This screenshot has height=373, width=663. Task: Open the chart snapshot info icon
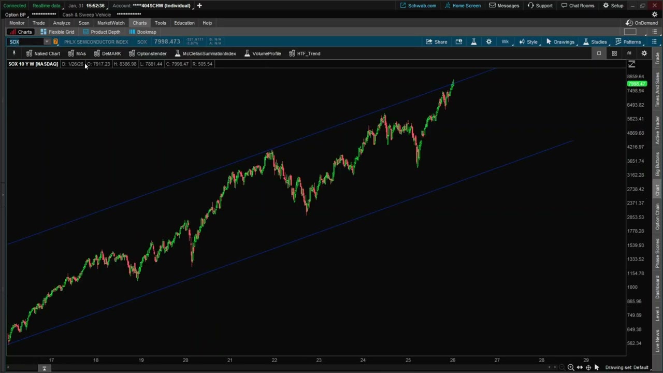[x=459, y=42]
